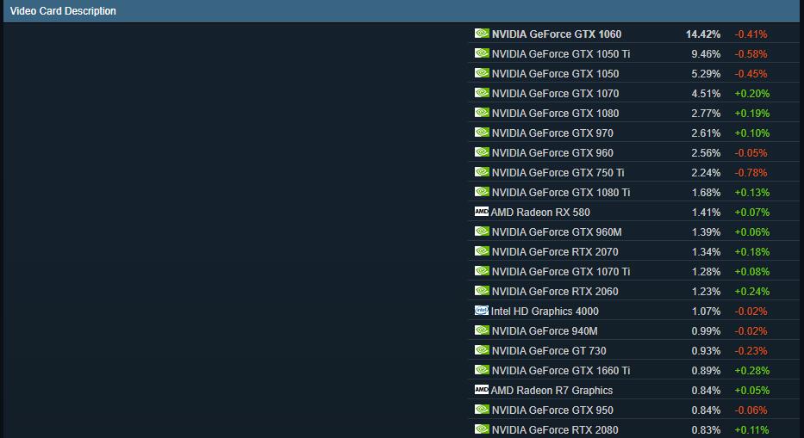
Task: Select the -0.23% change value
Action: click(751, 351)
